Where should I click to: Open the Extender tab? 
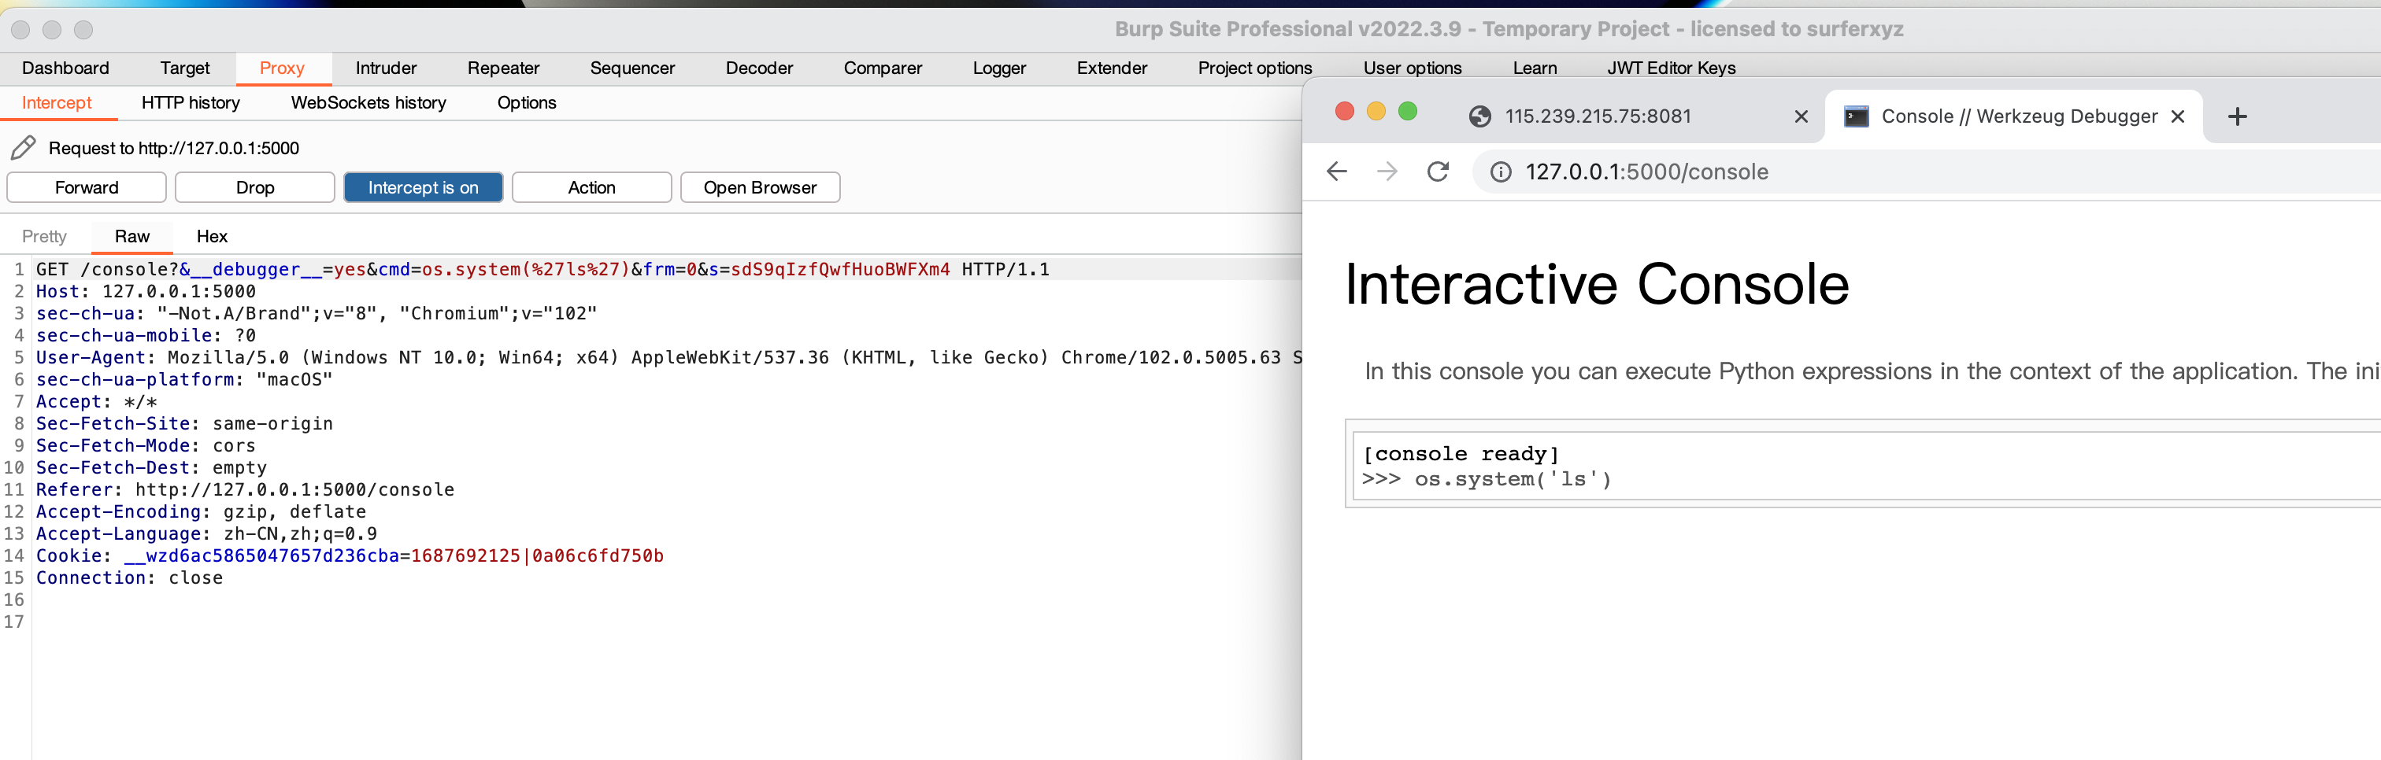coord(1112,68)
